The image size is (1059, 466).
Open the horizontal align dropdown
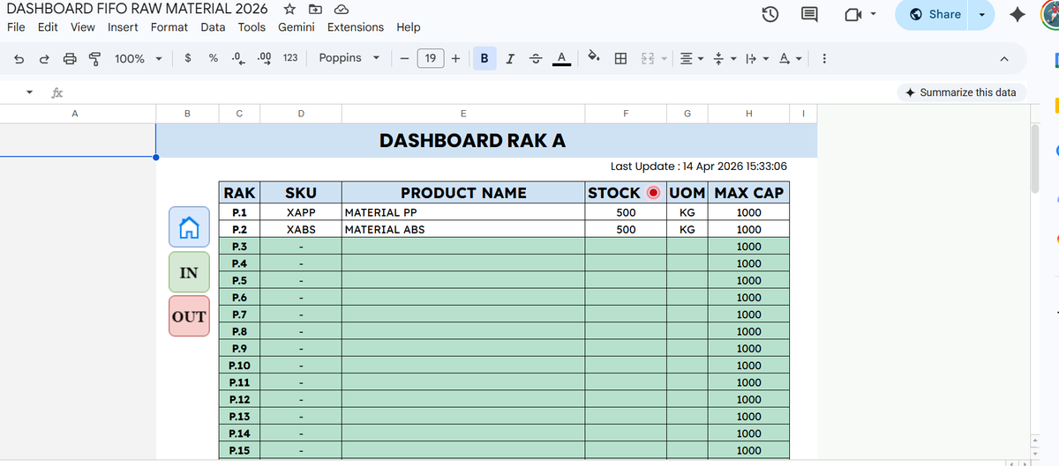tap(692, 58)
